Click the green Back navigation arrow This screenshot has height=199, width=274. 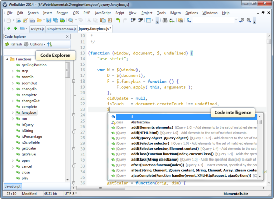click(x=9, y=28)
